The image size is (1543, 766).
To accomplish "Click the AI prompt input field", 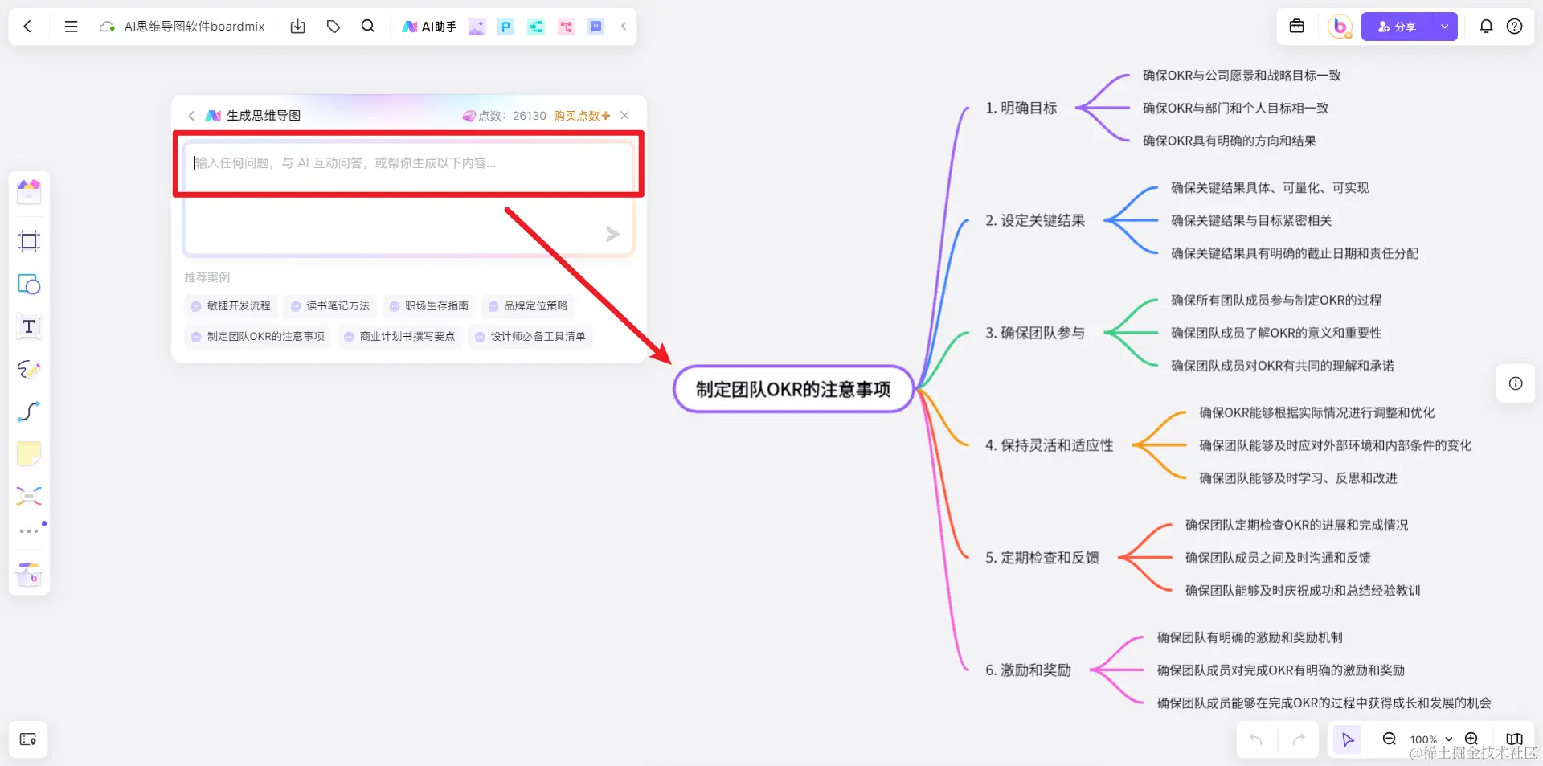I will click(x=408, y=165).
